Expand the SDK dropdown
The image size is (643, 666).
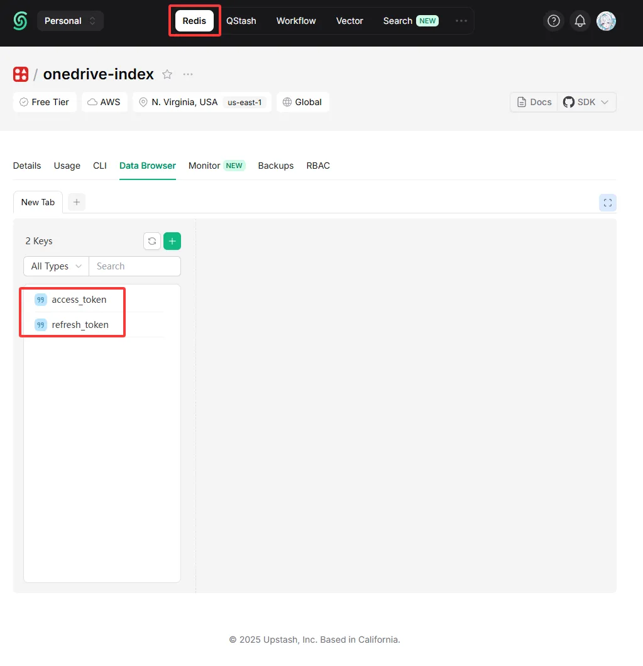[586, 102]
